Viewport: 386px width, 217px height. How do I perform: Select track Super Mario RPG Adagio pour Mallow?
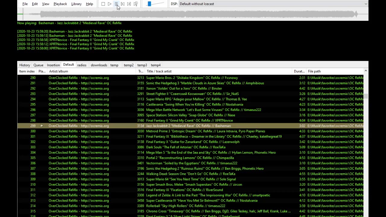[x=190, y=99]
